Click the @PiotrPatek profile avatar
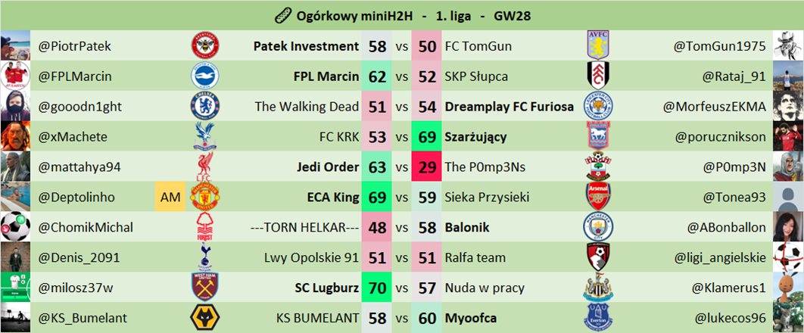804x333 pixels. click(15, 46)
